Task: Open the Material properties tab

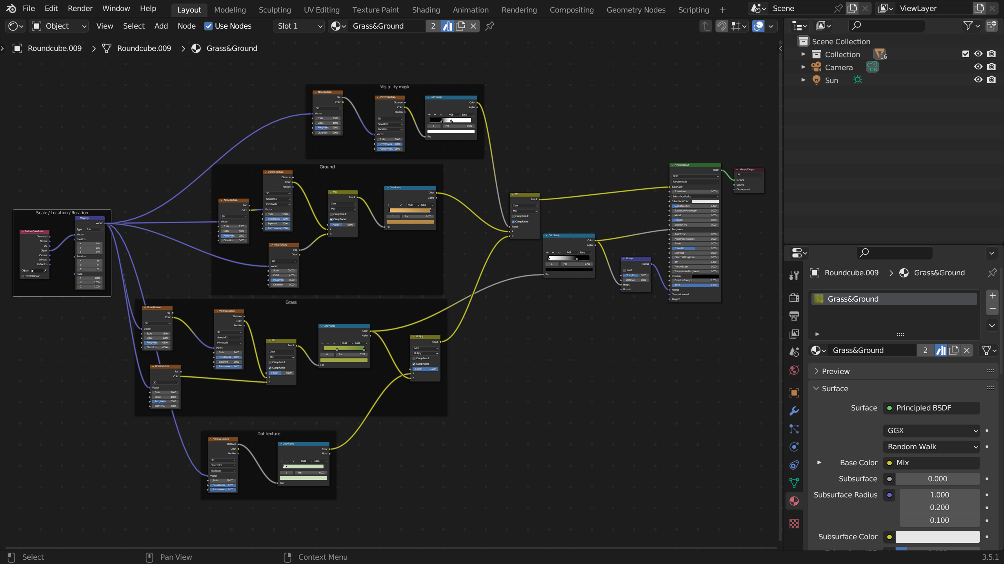Action: [794, 501]
